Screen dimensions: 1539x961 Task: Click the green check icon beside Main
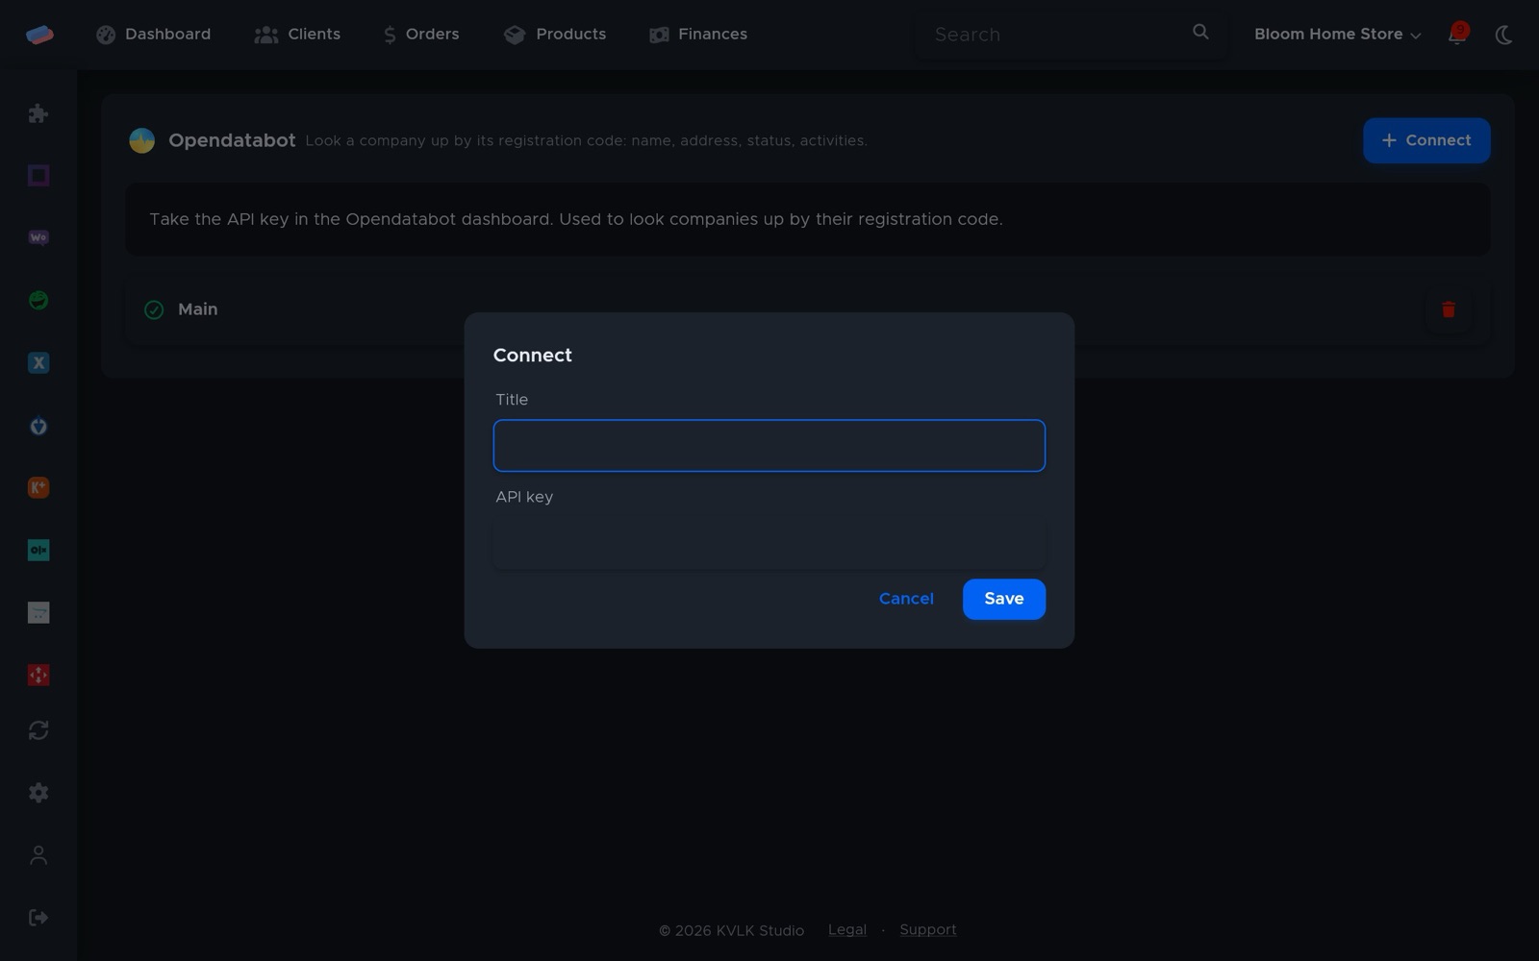pos(154,309)
